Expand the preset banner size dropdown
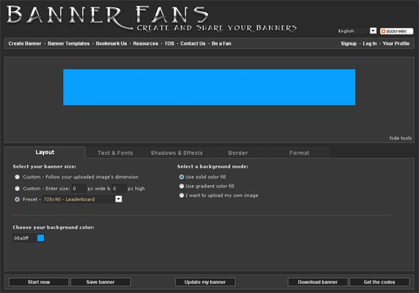The height and width of the screenshot is (293, 419). click(118, 199)
